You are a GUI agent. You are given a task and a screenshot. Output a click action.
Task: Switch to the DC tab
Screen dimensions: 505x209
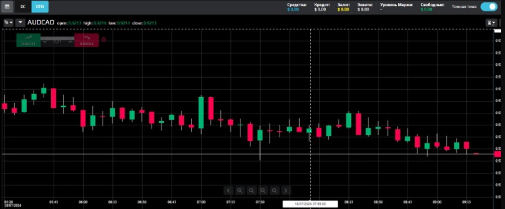click(23, 7)
